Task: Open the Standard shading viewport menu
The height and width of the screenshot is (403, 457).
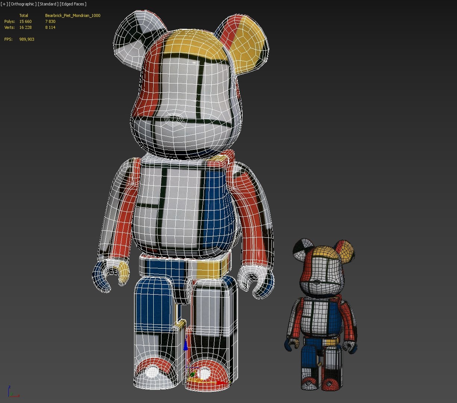Action: click(x=48, y=4)
